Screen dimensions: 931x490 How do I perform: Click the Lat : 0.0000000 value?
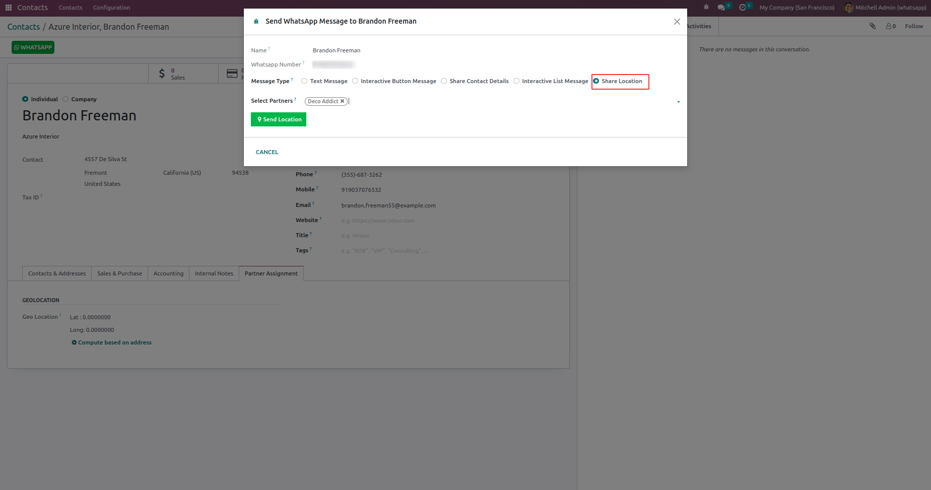click(x=90, y=317)
